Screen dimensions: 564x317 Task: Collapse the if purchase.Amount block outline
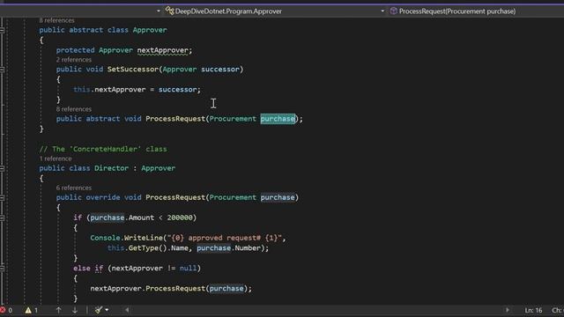click(x=2, y=217)
